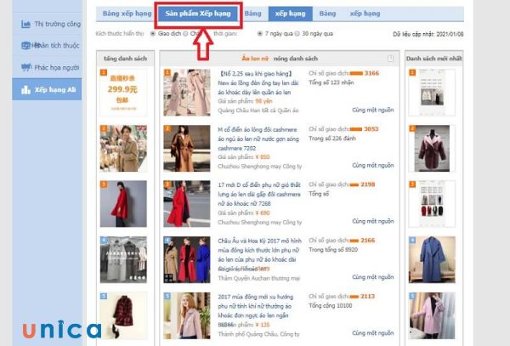Open Thị trường công sidebar item
This screenshot has height=346, width=510.
[48, 24]
